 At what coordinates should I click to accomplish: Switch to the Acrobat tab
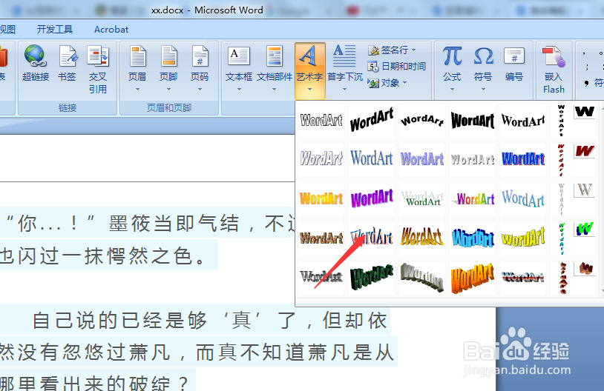tap(111, 29)
